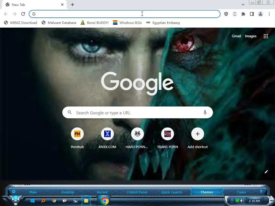Switch to the Control Panel dock tab
Image resolution: width=275 pixels, height=206 pixels.
[x=137, y=192]
